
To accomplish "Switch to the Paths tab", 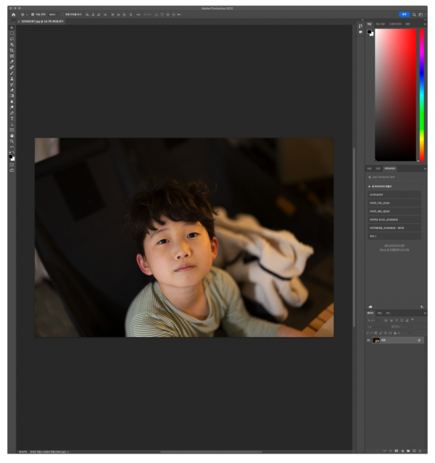I will tap(388, 313).
